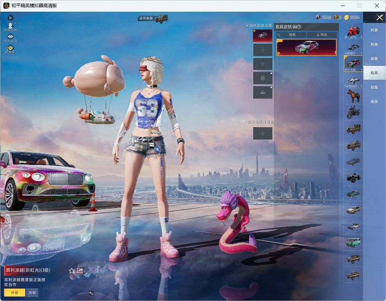The image size is (386, 301).
Task: Click the small round icon below the share icon
Action: coord(91,293)
